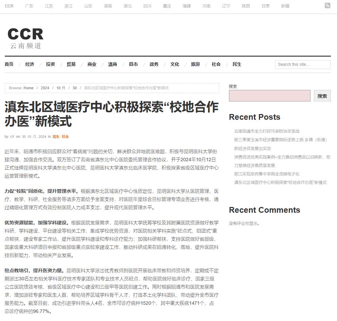Open 政务 in main navigation
This screenshot has height=321, width=337.
coord(154,64)
